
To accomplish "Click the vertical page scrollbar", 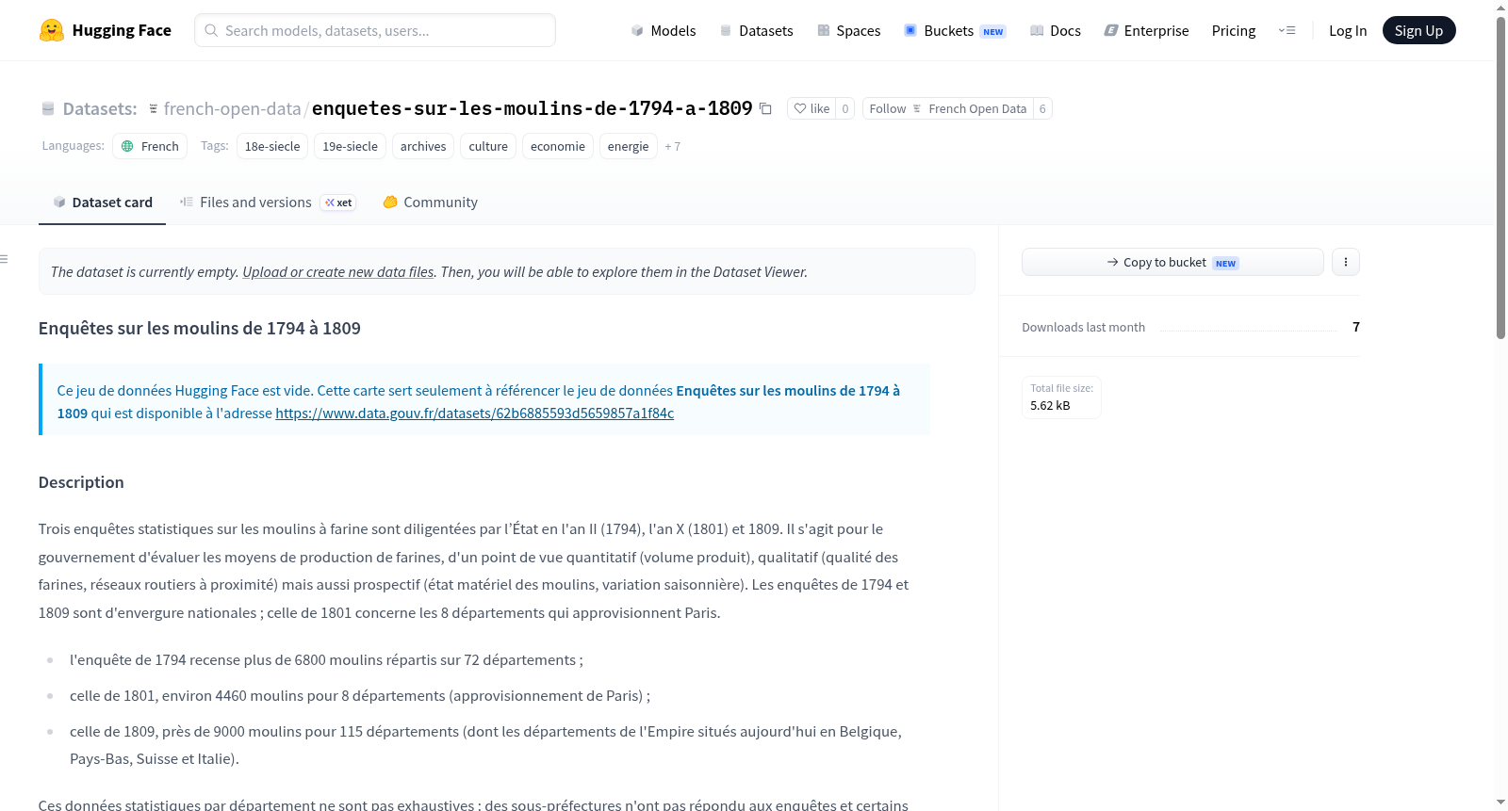I will [1501, 178].
